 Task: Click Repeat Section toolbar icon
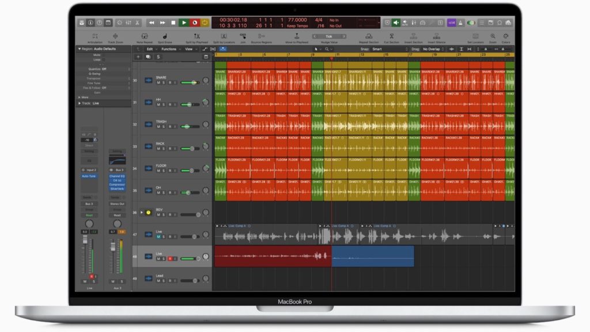tap(369, 36)
